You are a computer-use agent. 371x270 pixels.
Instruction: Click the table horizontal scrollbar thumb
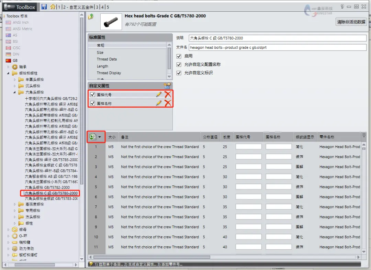coord(151,257)
